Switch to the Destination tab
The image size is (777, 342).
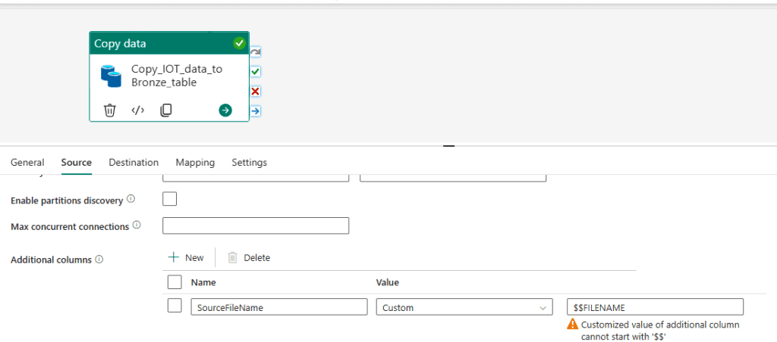click(134, 163)
